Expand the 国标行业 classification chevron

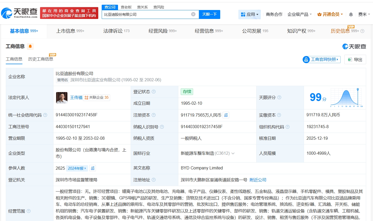[x=233, y=153]
